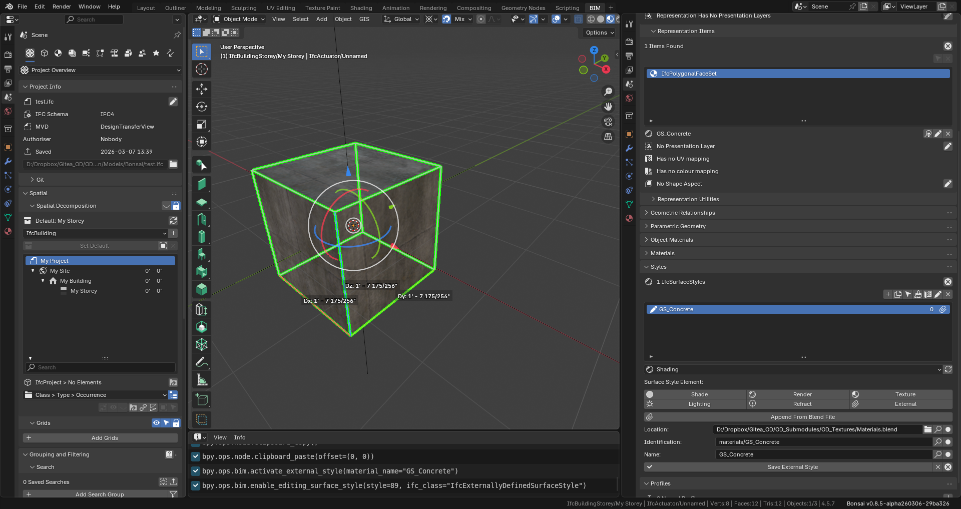Toggle checkbox for clipboard_paste log entry
The width and height of the screenshot is (961, 509).
pos(196,456)
